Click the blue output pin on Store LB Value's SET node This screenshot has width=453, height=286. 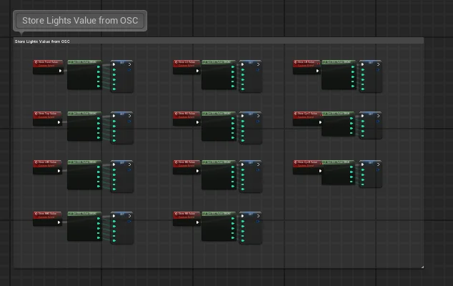377,69
